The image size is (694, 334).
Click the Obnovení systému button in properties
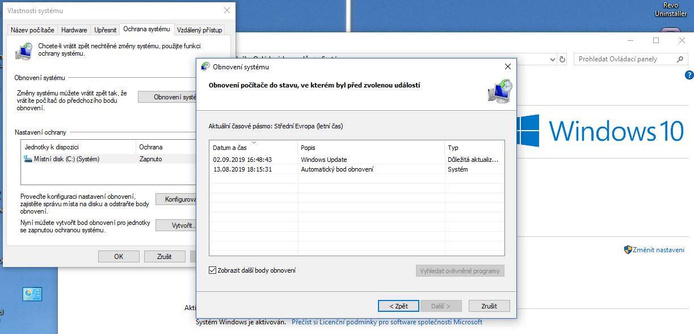167,97
